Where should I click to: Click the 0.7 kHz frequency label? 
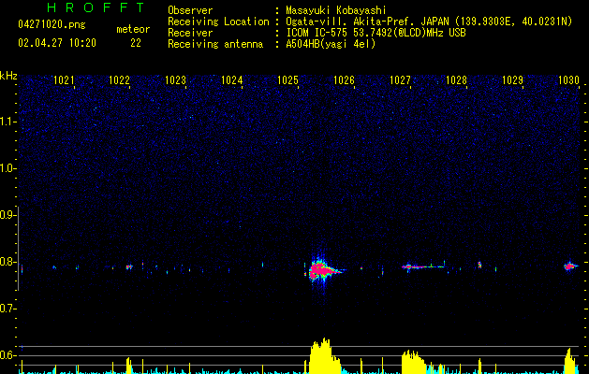(7, 309)
